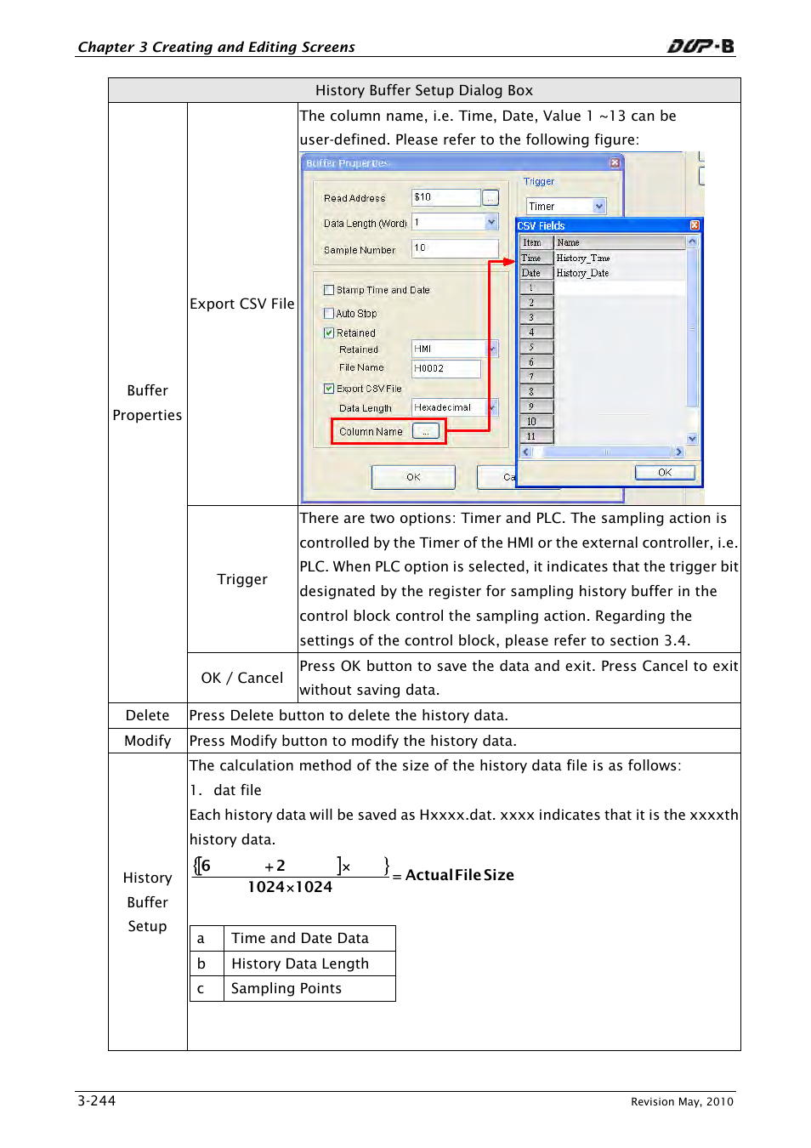Select row 7 in CSV Fields
The height and width of the screenshot is (1148, 811).
click(x=536, y=377)
